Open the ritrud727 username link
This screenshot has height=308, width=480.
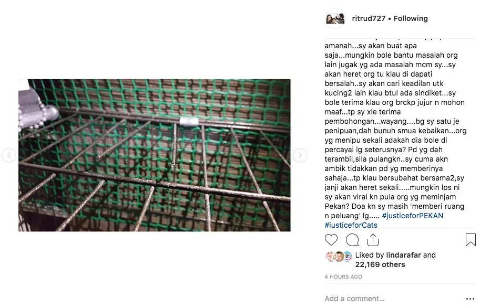[369, 19]
